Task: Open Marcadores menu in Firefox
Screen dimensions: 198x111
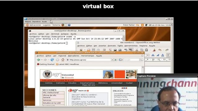Action: click(x=74, y=56)
